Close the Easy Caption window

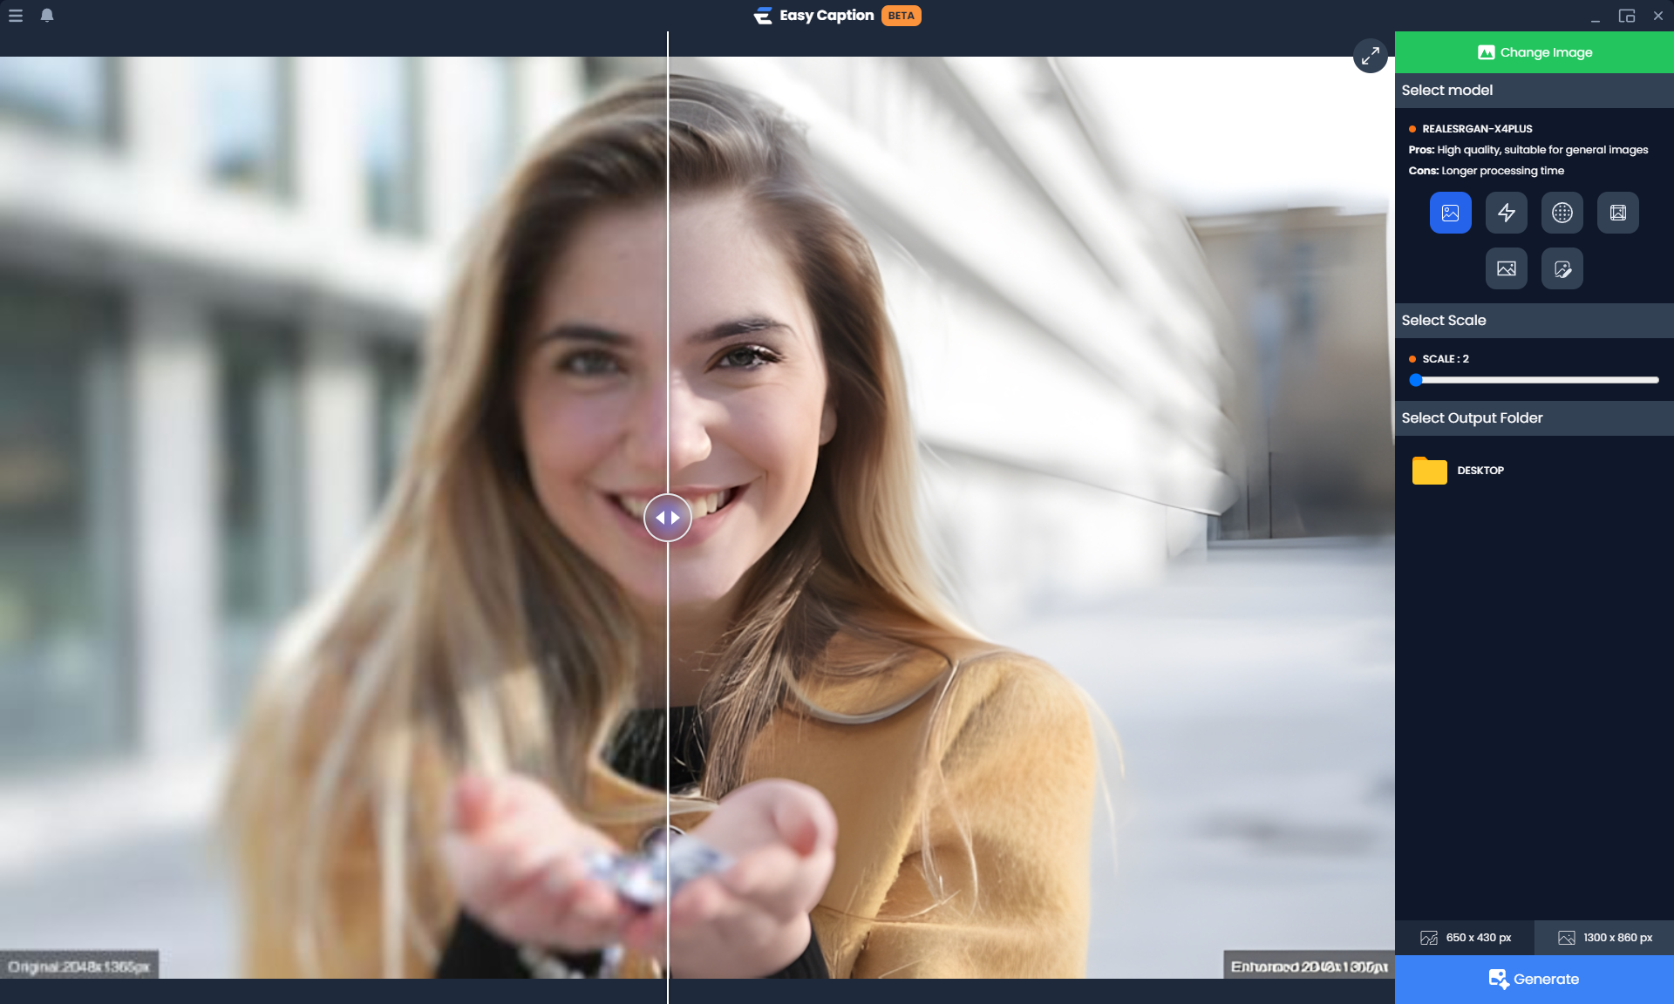click(x=1657, y=16)
